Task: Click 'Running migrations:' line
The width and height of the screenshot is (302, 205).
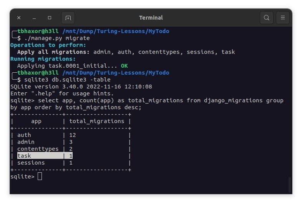Action: coord(43,59)
